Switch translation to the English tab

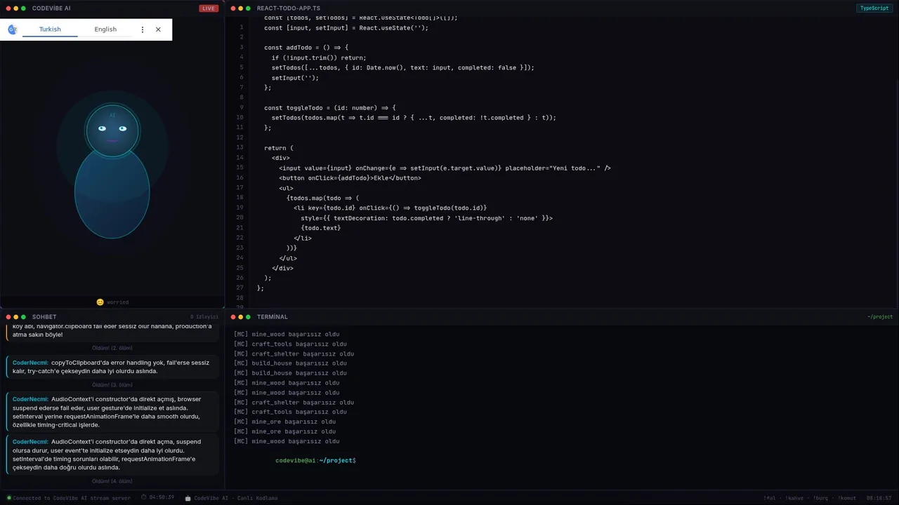[105, 29]
